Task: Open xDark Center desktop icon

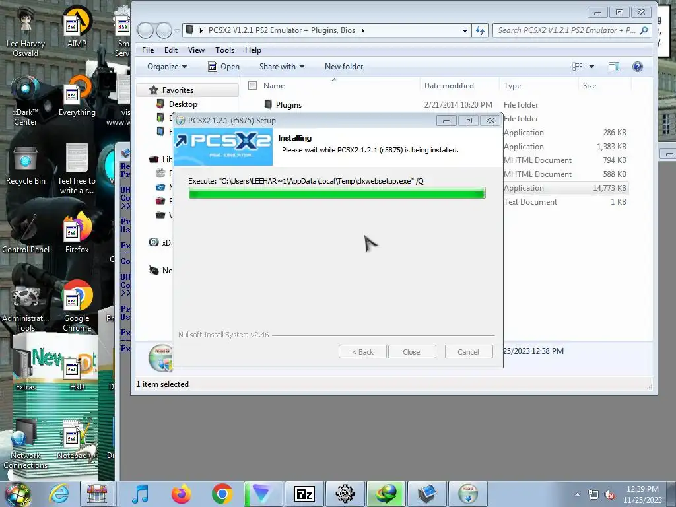Action: [x=26, y=100]
